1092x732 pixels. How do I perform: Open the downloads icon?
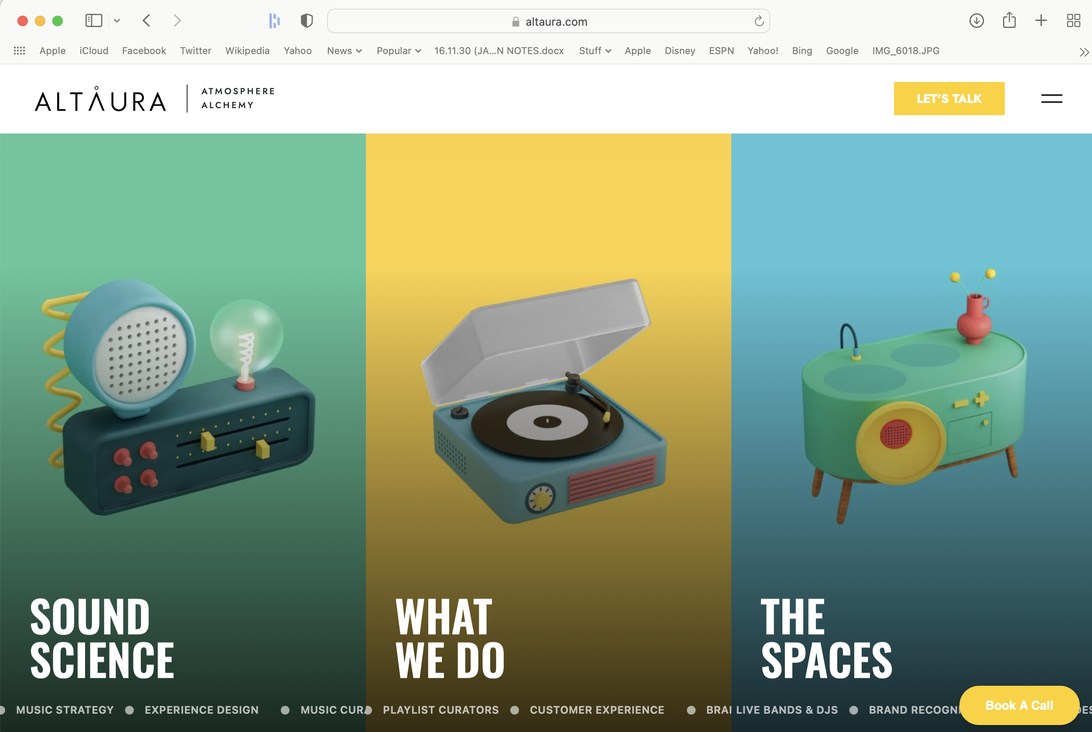point(976,21)
